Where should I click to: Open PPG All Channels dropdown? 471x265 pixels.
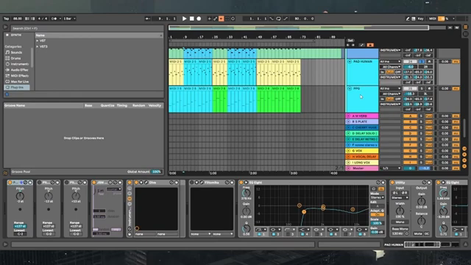click(x=390, y=93)
